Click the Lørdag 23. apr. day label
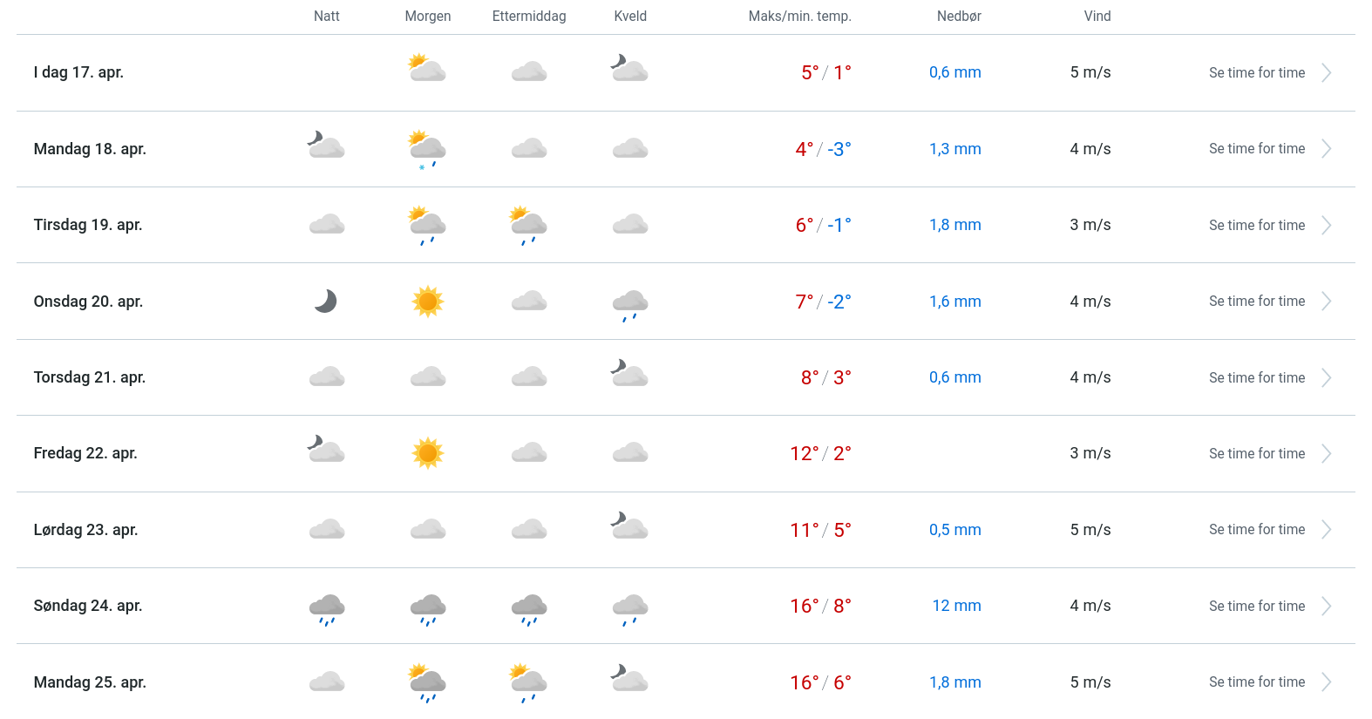This screenshot has height=719, width=1372. (x=85, y=530)
